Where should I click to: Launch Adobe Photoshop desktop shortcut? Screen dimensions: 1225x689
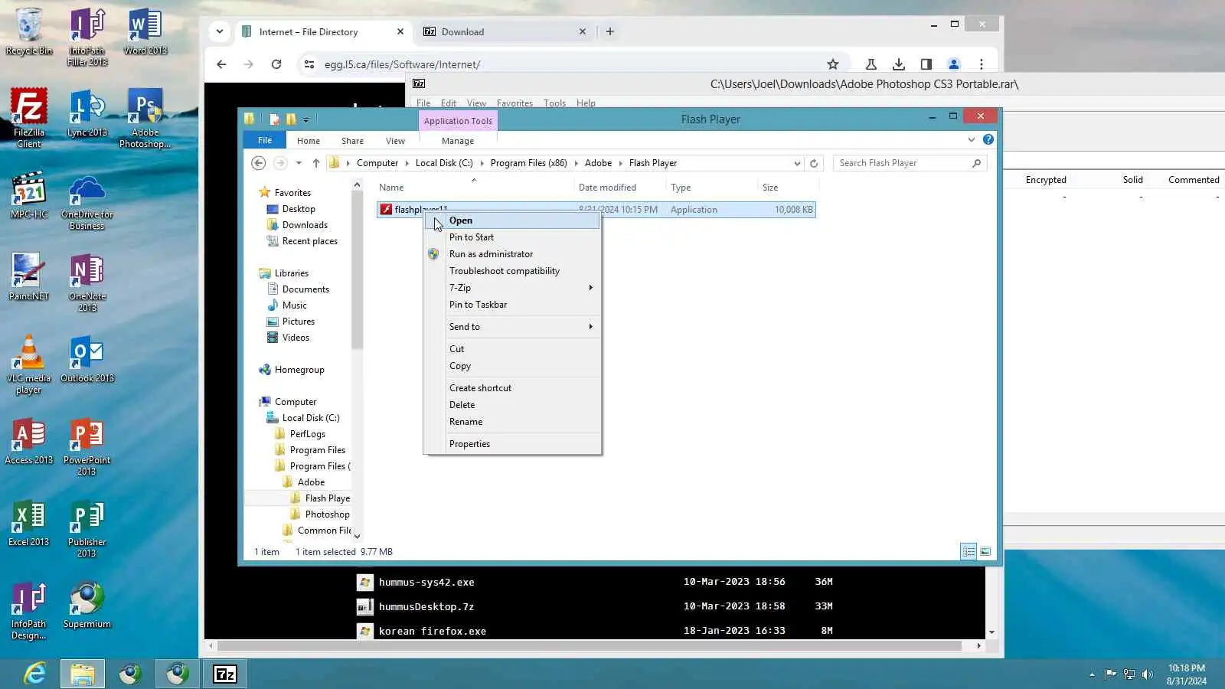[145, 118]
